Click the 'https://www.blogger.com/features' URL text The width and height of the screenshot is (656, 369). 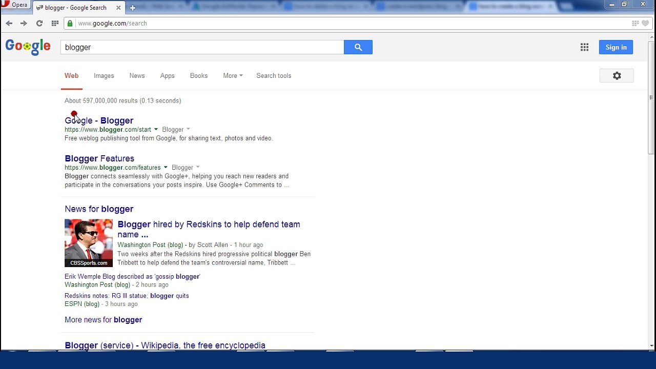113,168
